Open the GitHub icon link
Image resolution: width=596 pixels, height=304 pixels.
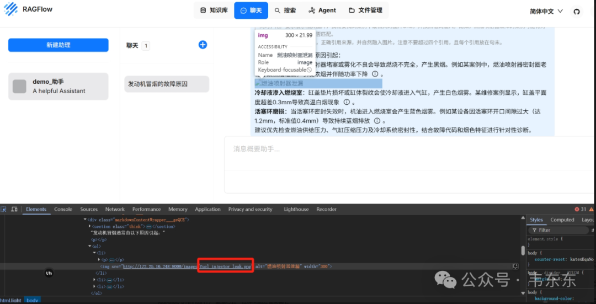pos(577,11)
